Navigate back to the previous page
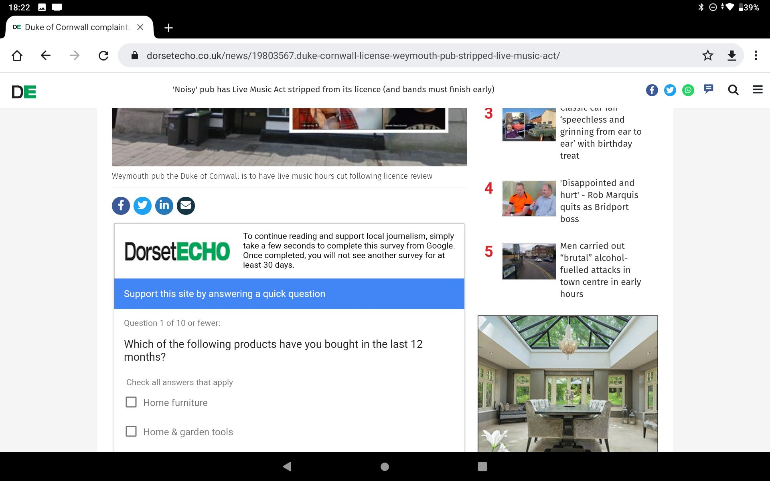Image resolution: width=770 pixels, height=481 pixels. 46,55
